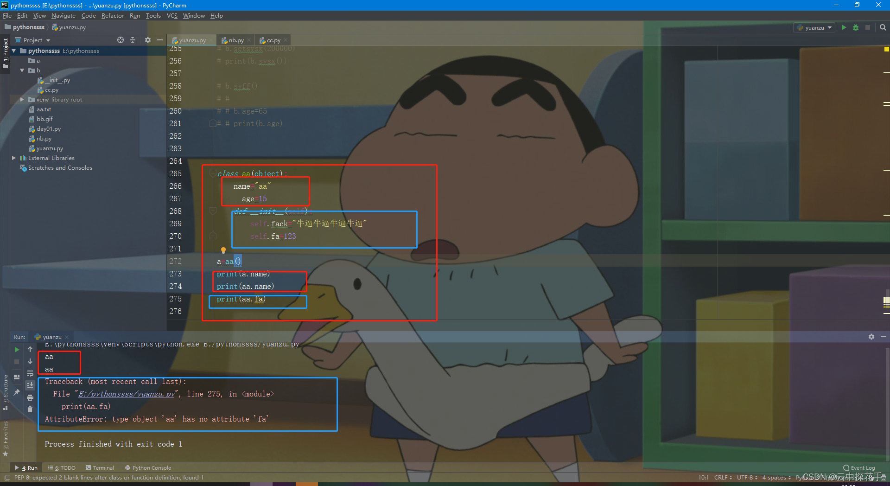Toggle scroll to end in Run console
This screenshot has height=486, width=890.
coord(30,385)
